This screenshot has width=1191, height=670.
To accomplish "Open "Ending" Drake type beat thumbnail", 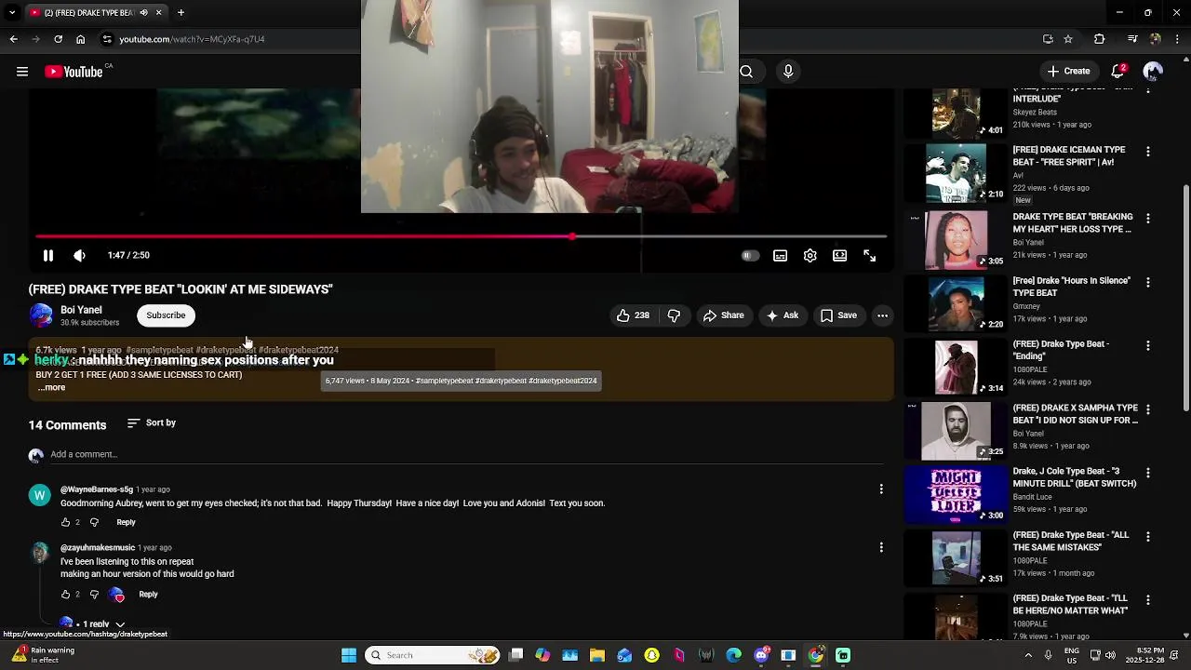I will 957,367.
